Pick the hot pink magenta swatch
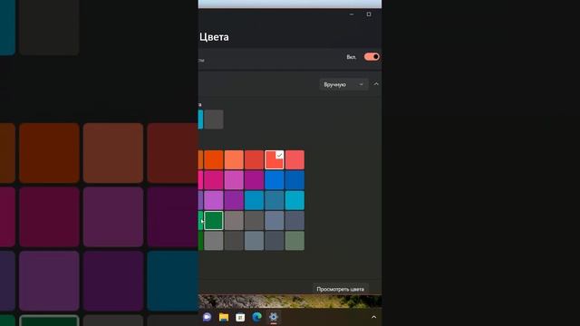The width and height of the screenshot is (580, 326). click(x=214, y=180)
